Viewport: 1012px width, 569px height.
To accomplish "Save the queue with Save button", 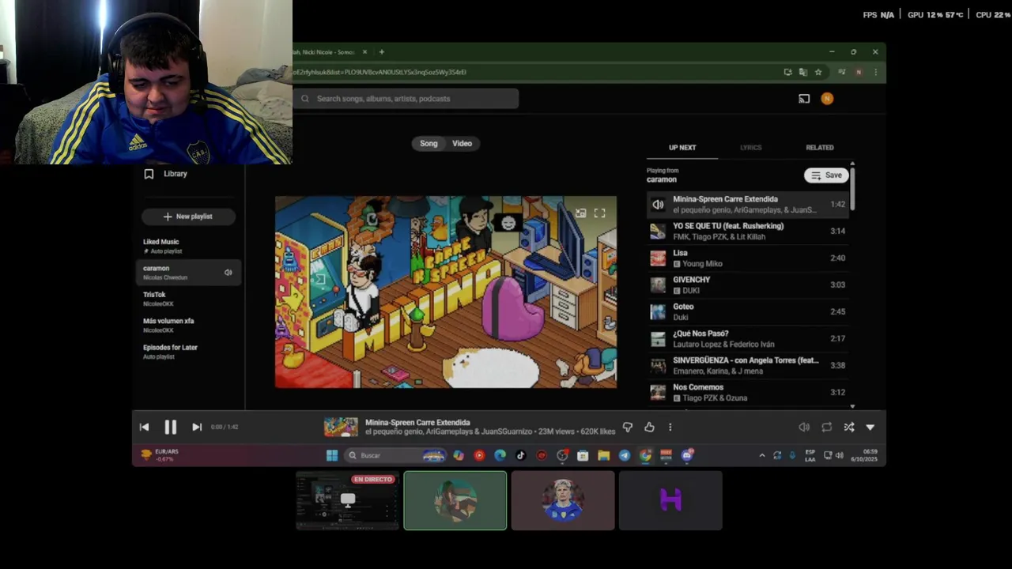I will 825,175.
